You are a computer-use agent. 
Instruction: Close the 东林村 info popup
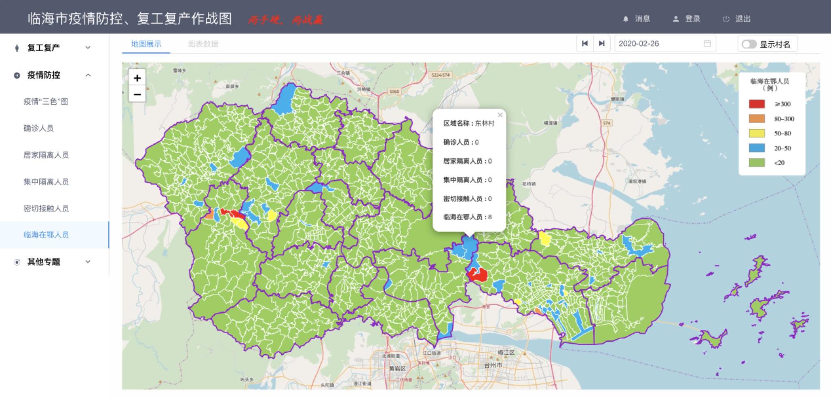click(x=500, y=115)
